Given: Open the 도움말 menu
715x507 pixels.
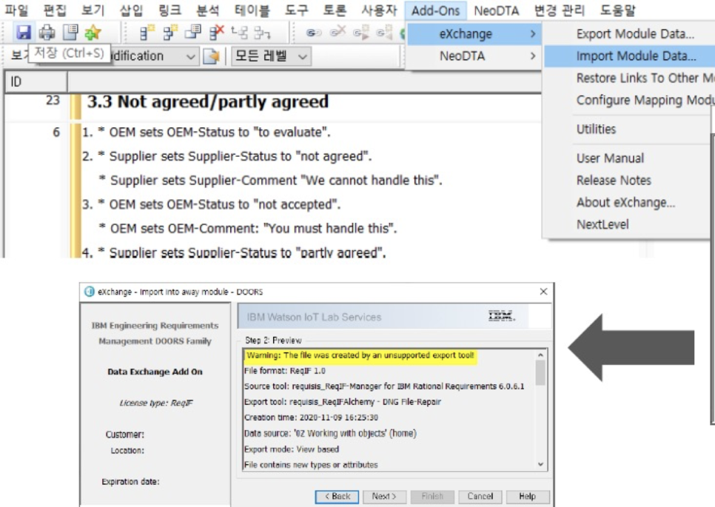Looking at the screenshot, I should pos(618,10).
